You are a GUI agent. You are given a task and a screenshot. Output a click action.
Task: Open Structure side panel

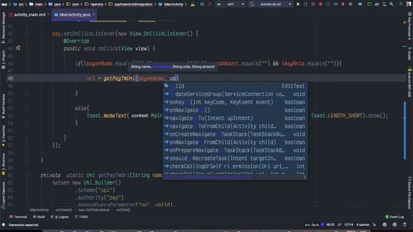3,164
